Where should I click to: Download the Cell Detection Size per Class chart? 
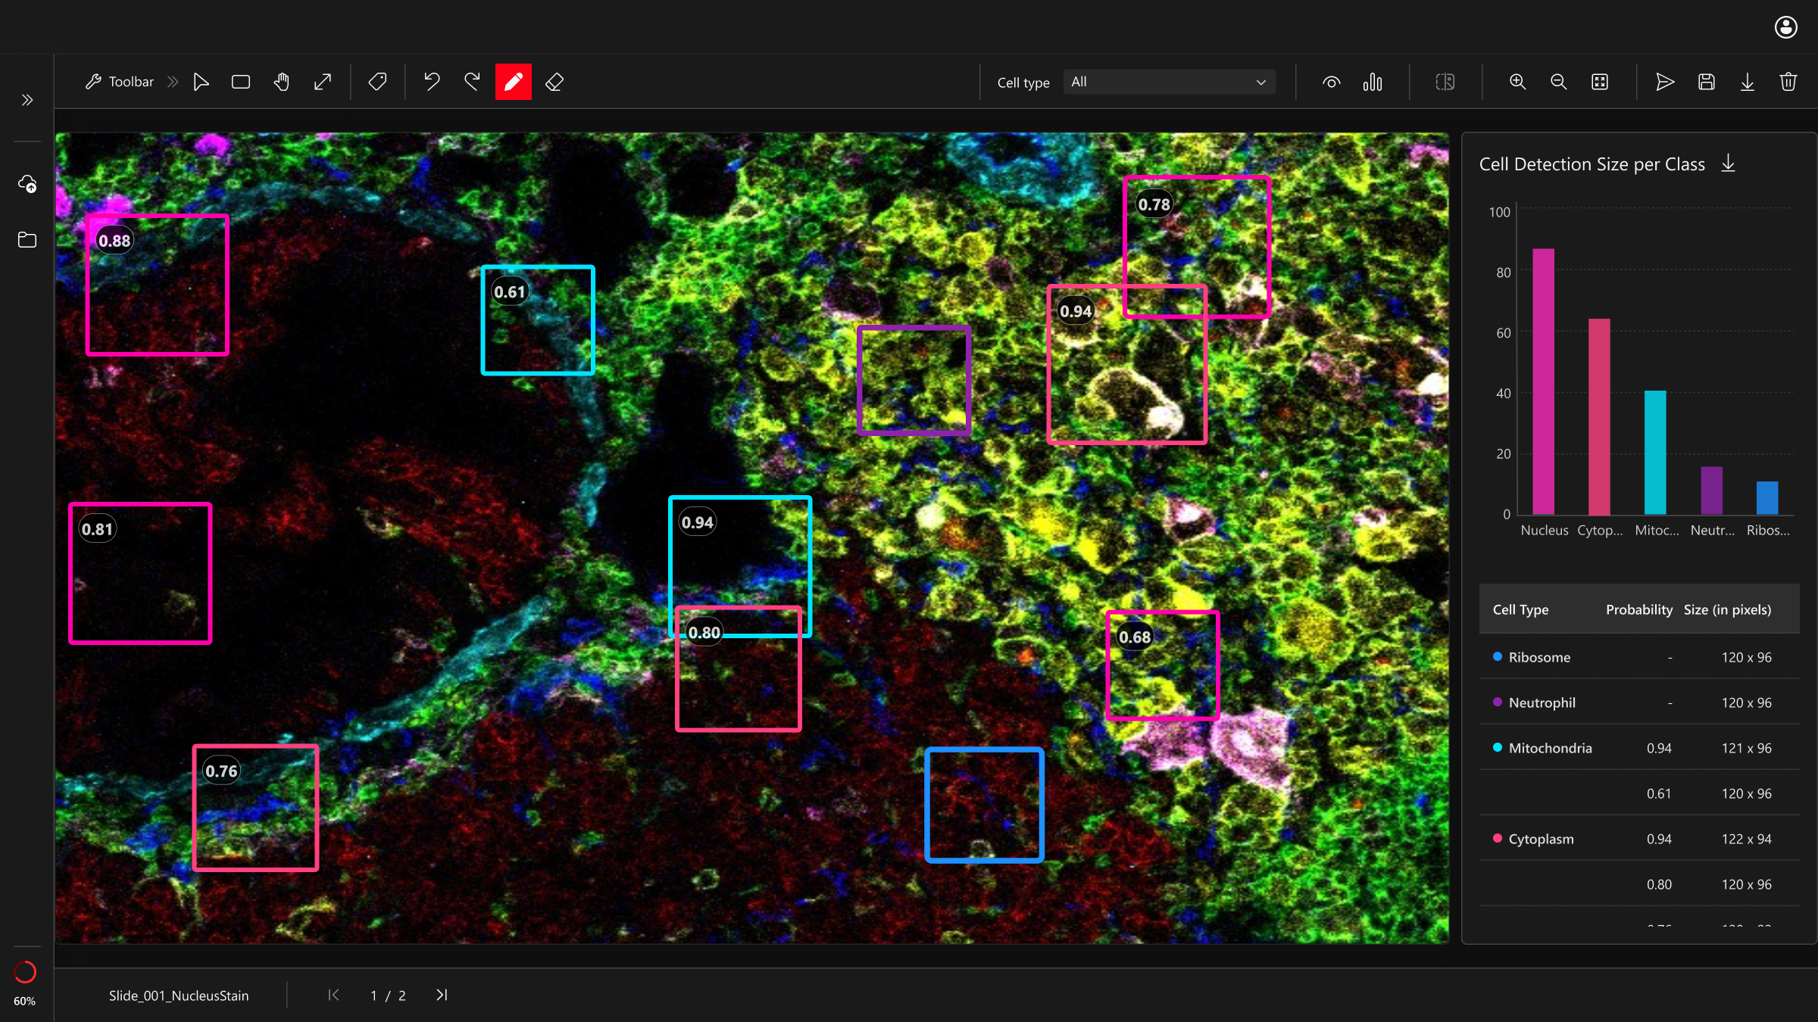[1729, 162]
